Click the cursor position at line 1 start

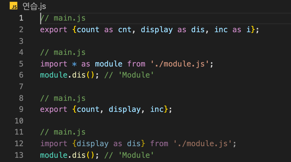click(x=41, y=18)
